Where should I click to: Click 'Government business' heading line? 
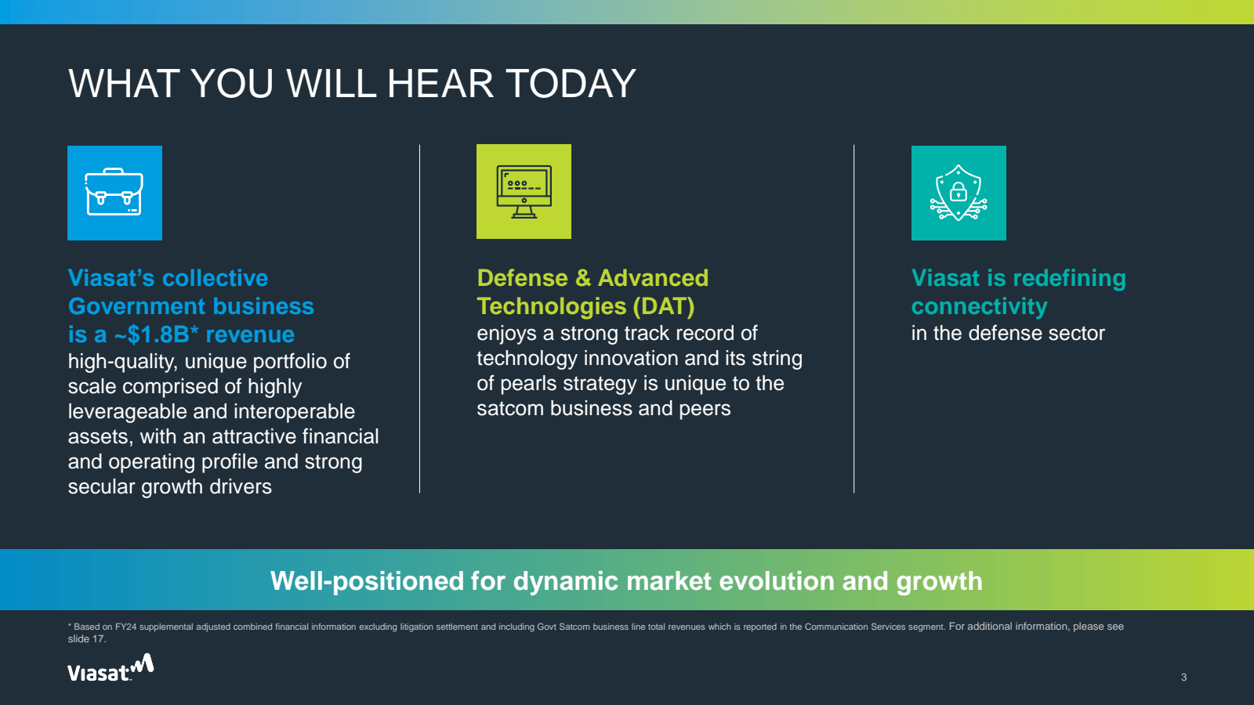(x=190, y=306)
